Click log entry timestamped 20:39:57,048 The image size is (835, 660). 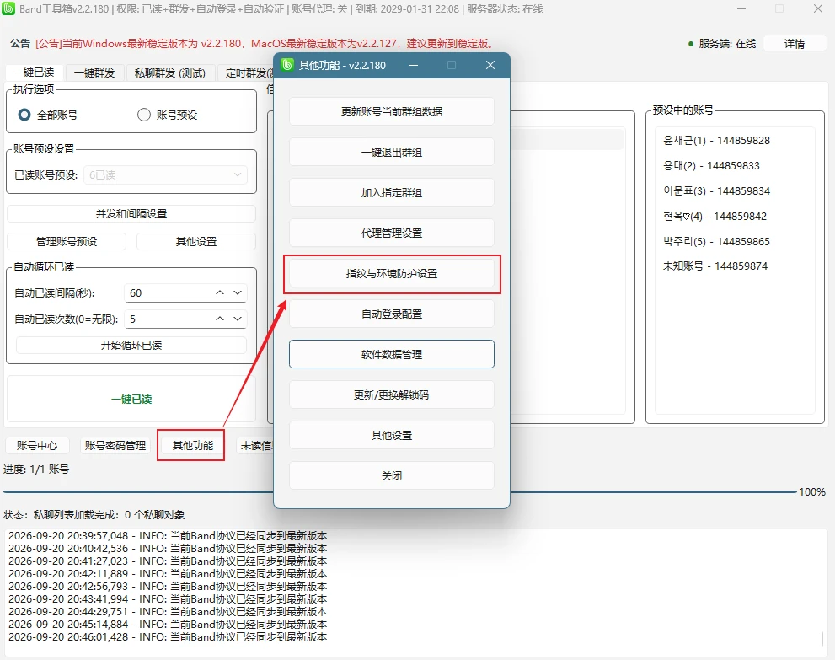coord(168,535)
